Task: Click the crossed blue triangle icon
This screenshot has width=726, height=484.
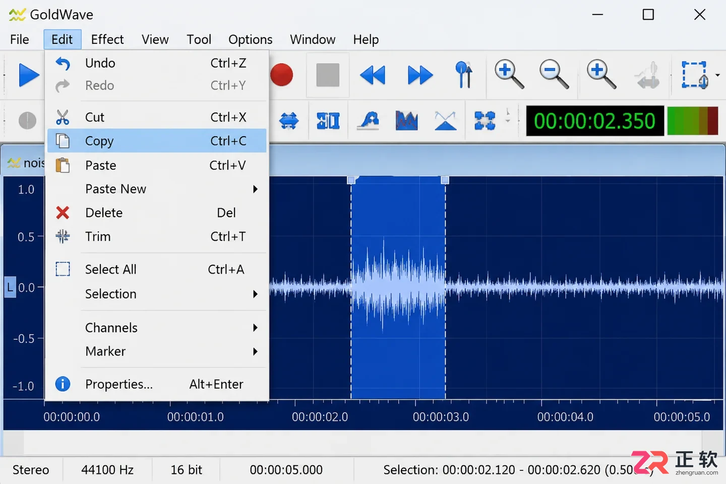Action: pos(446,121)
